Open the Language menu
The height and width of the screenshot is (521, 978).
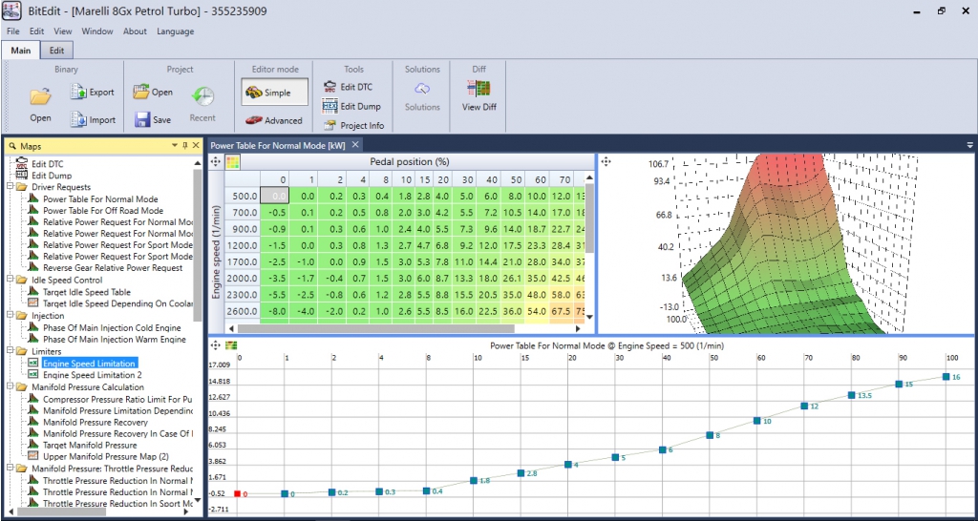pos(176,31)
